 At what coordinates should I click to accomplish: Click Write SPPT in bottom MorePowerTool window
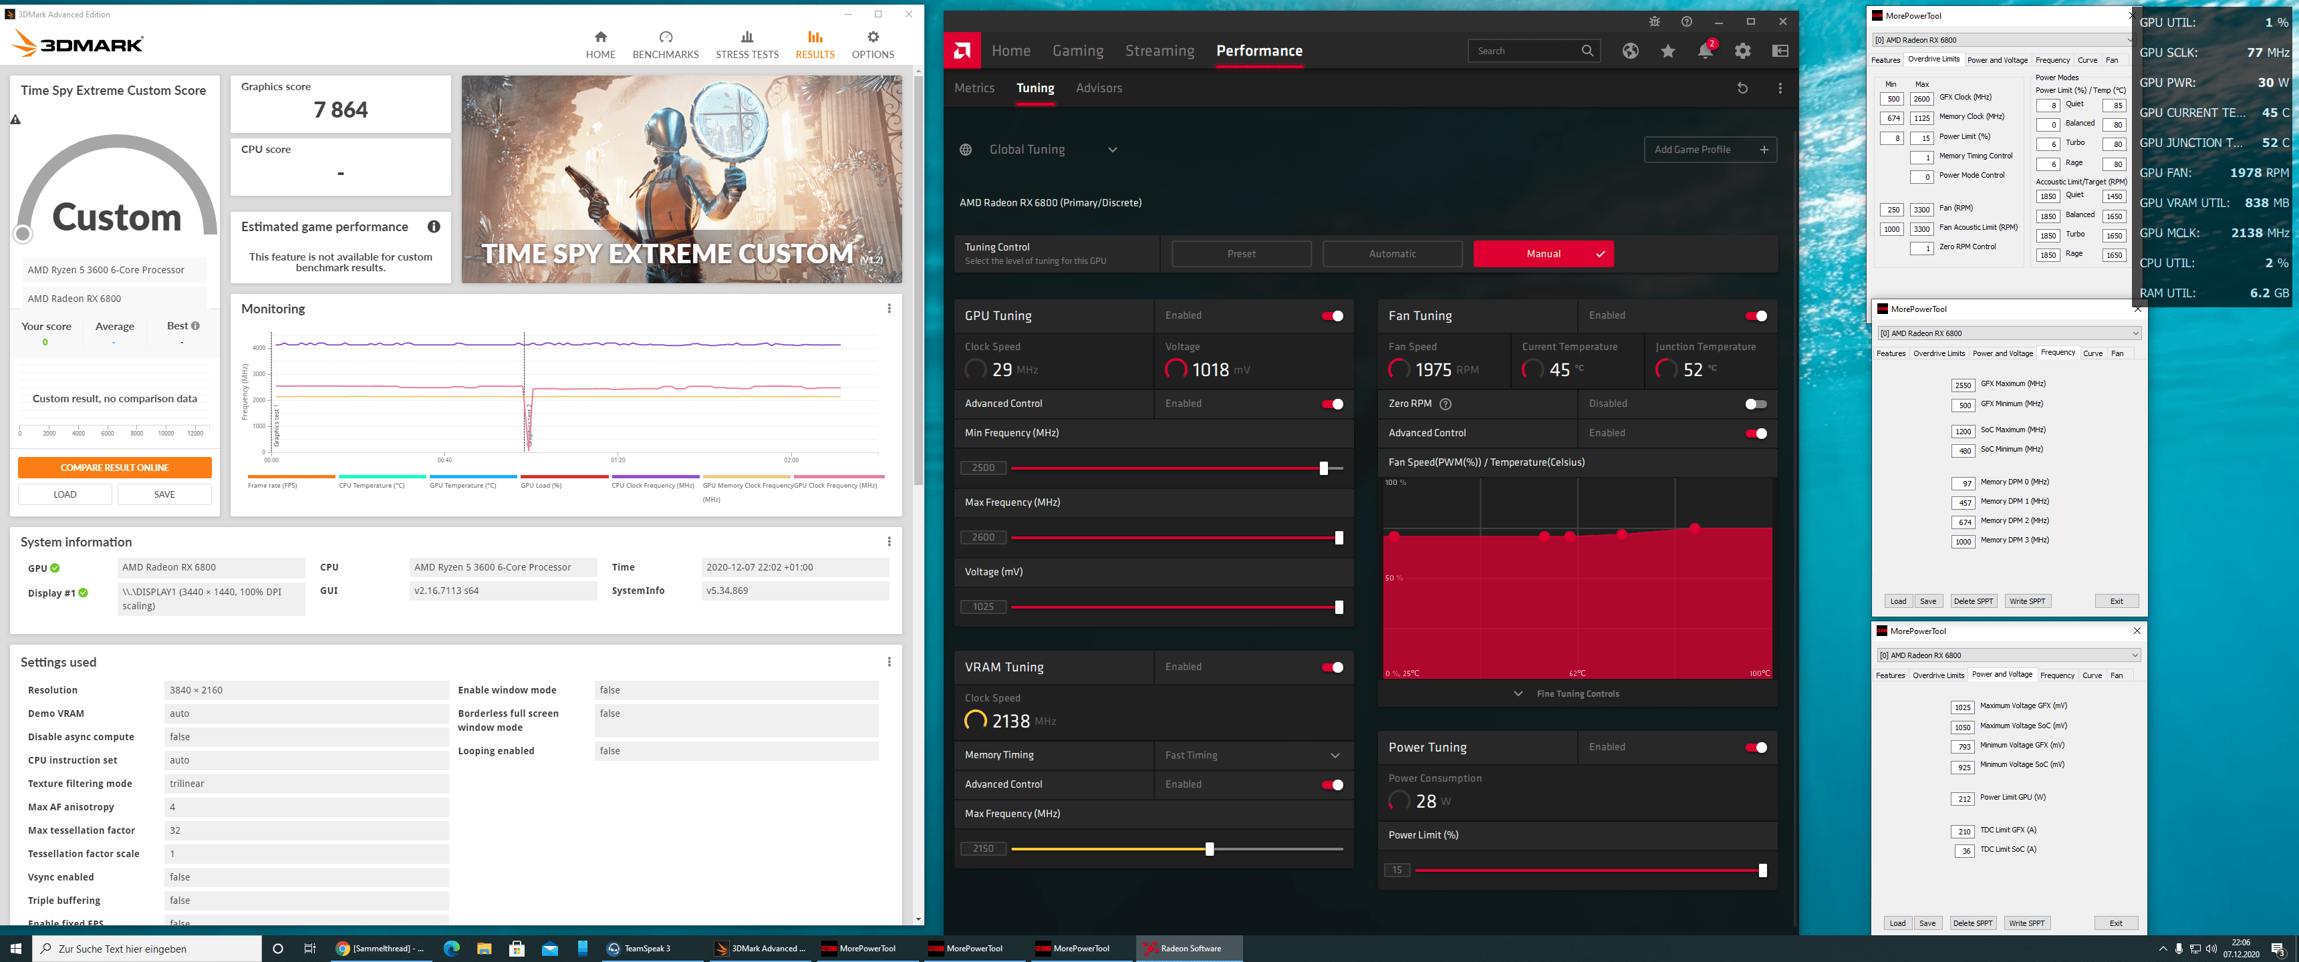click(x=2027, y=924)
